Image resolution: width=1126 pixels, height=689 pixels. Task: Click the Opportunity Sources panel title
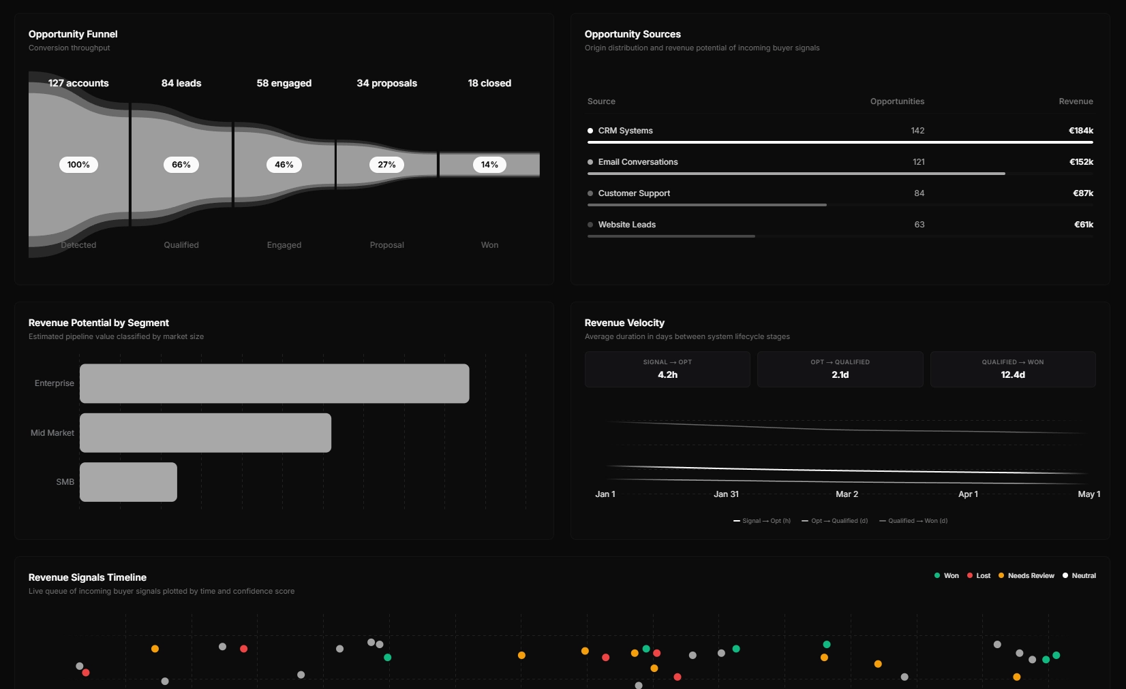click(633, 34)
